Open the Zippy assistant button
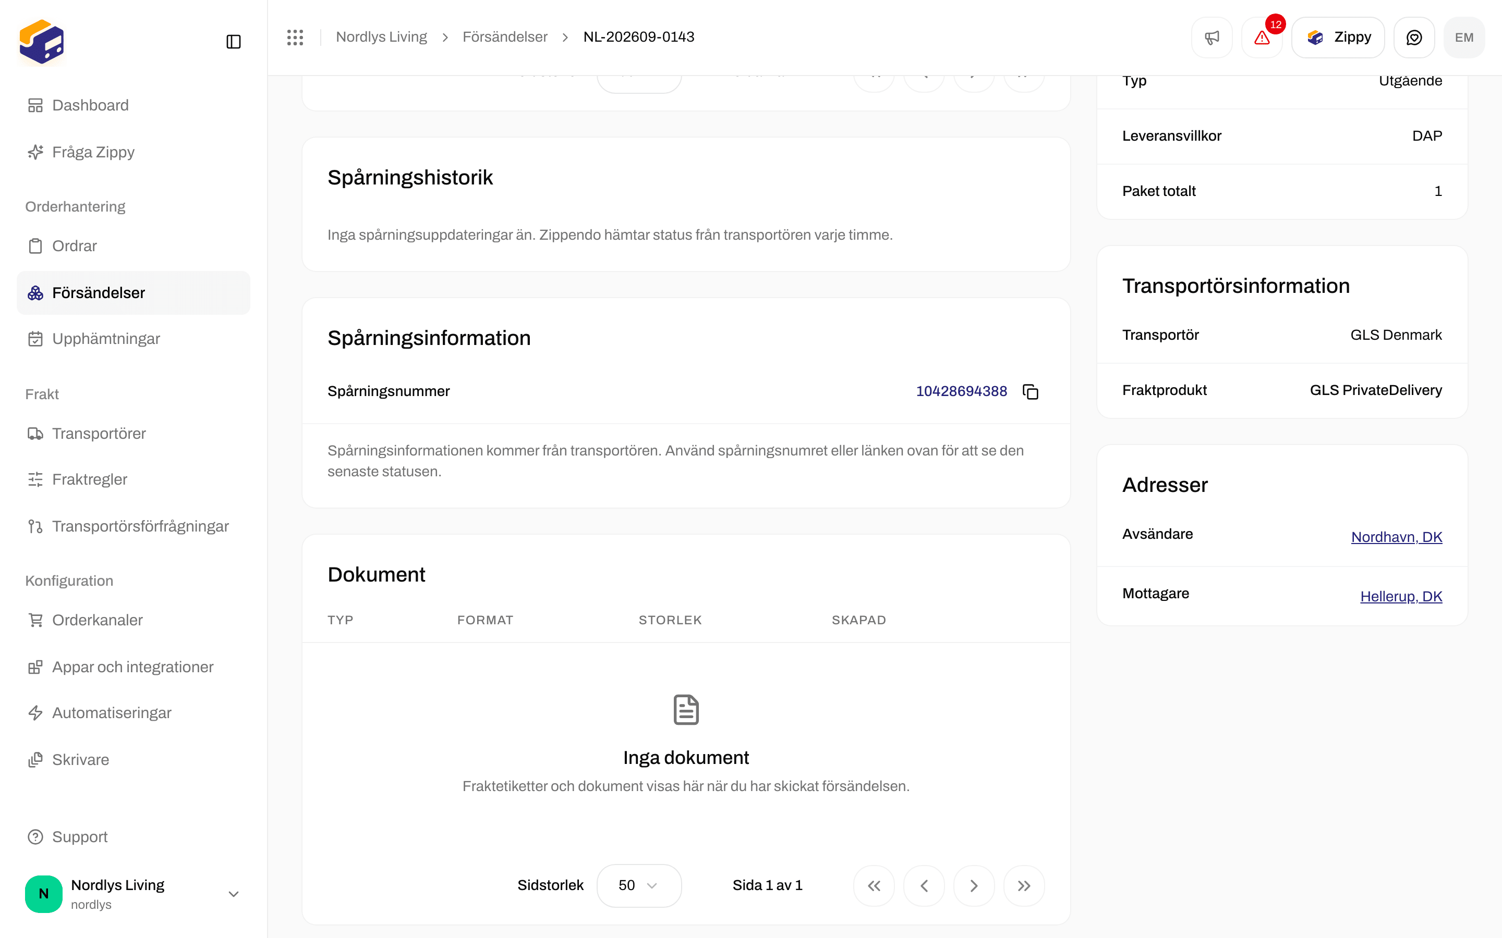The image size is (1502, 938). point(1338,37)
